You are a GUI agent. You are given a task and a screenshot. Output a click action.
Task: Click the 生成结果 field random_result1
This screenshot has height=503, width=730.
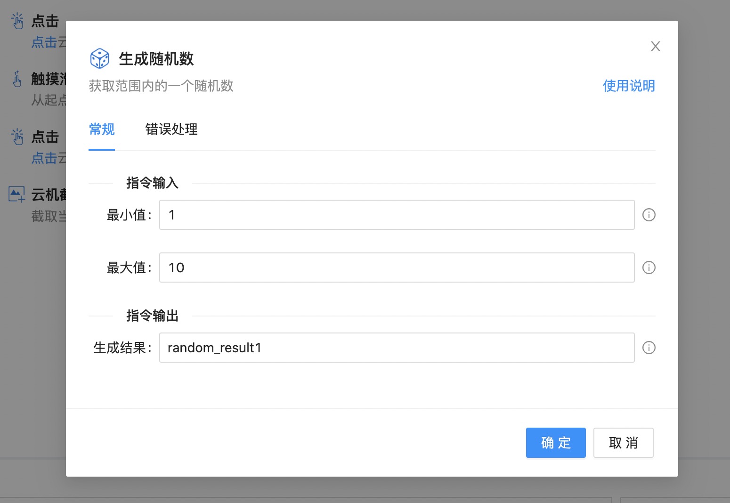(397, 348)
